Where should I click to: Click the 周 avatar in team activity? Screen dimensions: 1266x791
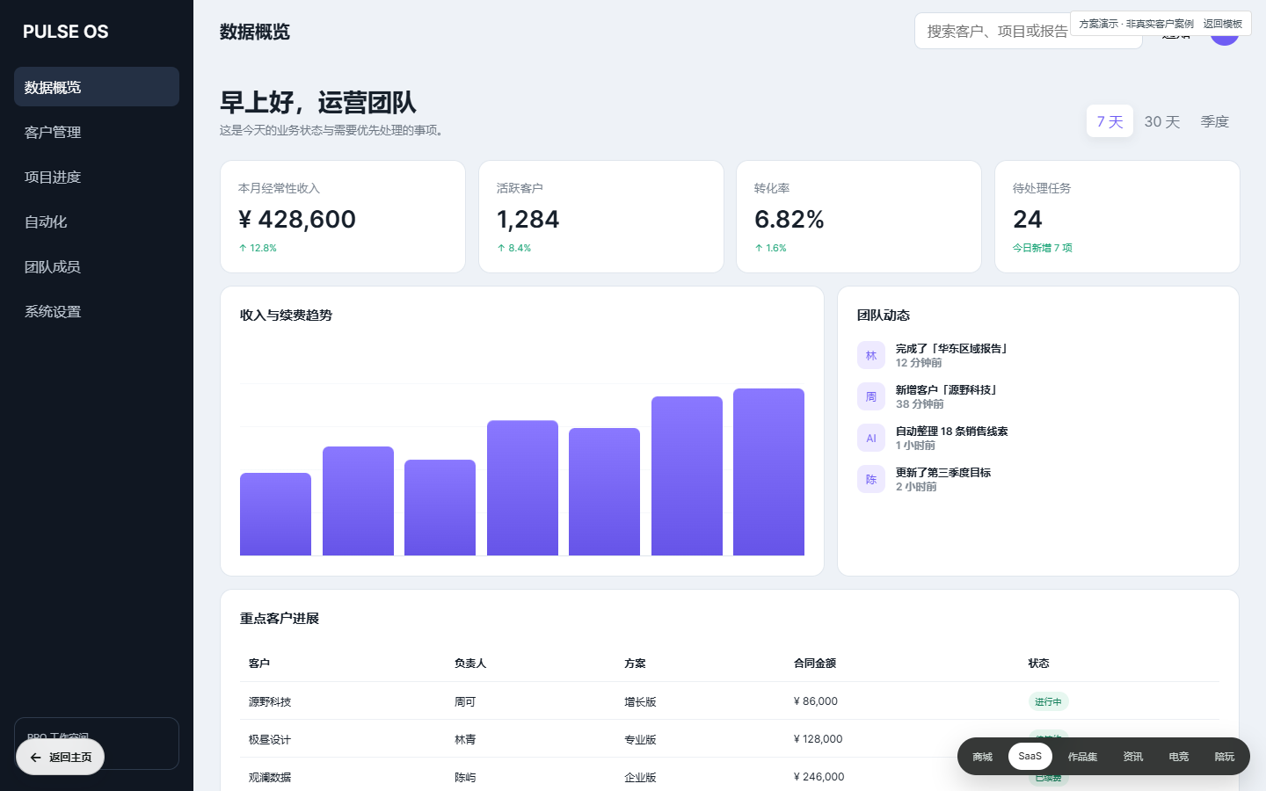(x=871, y=396)
